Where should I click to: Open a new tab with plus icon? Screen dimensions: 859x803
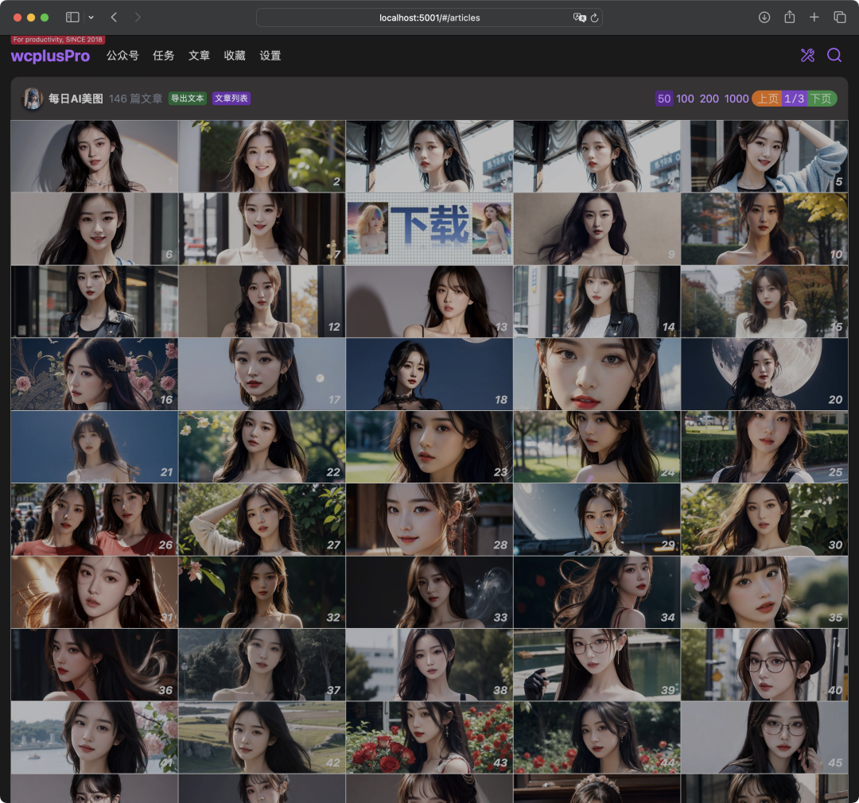click(814, 17)
